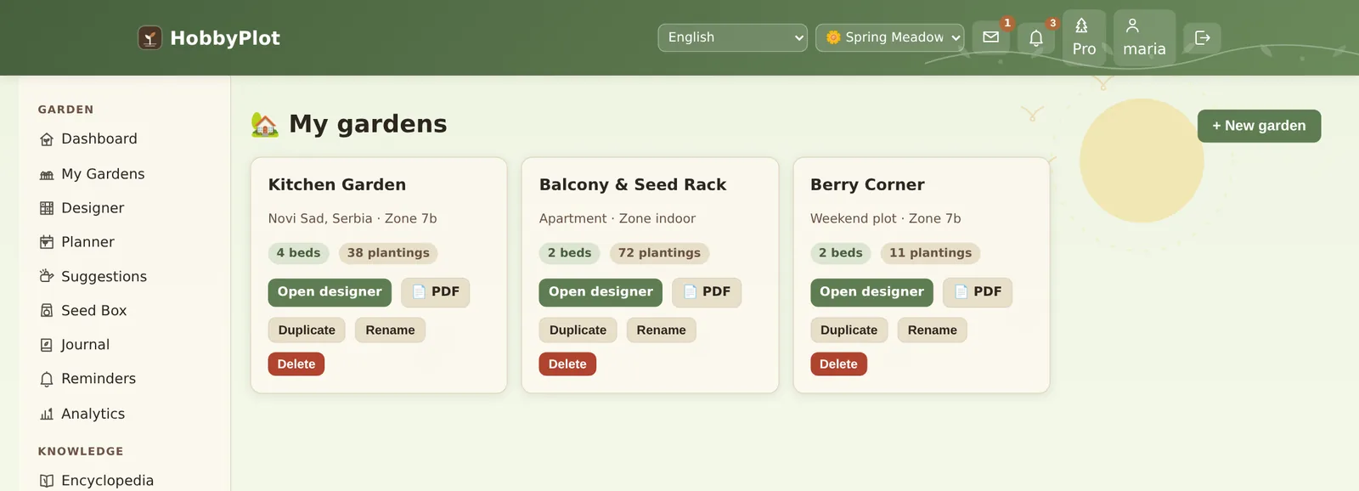Duplicate the Kitchen Garden
The image size is (1359, 491).
307,330
